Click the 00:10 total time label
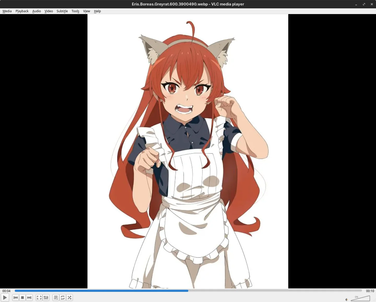The height and width of the screenshot is (302, 376). pyautogui.click(x=370, y=291)
